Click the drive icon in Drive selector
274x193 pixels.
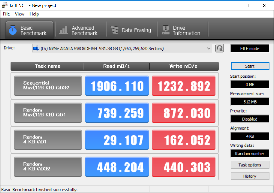(36, 48)
